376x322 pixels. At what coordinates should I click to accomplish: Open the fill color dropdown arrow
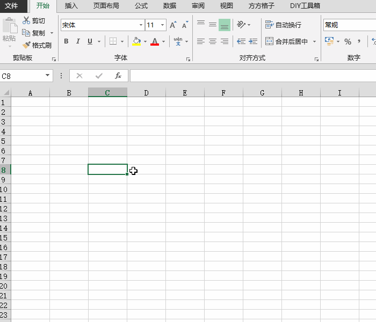pyautogui.click(x=145, y=41)
